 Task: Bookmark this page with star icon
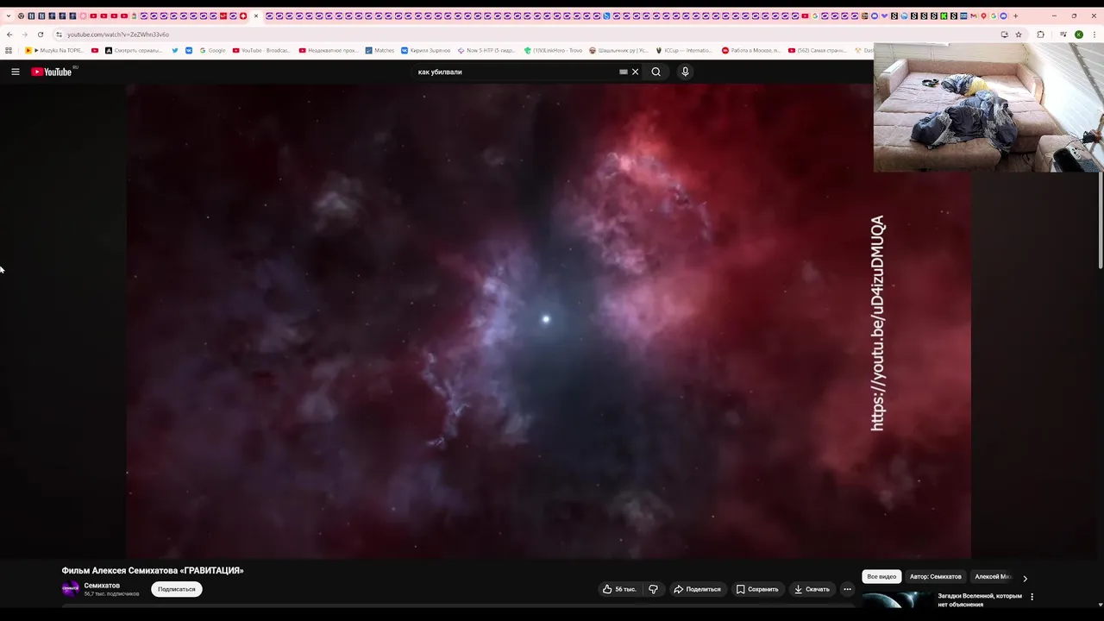point(1019,34)
